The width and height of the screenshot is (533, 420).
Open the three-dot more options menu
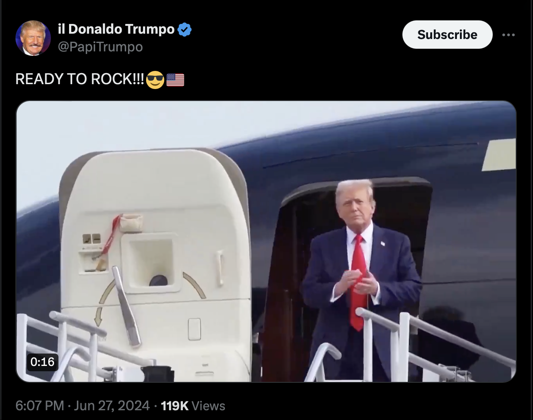[509, 35]
